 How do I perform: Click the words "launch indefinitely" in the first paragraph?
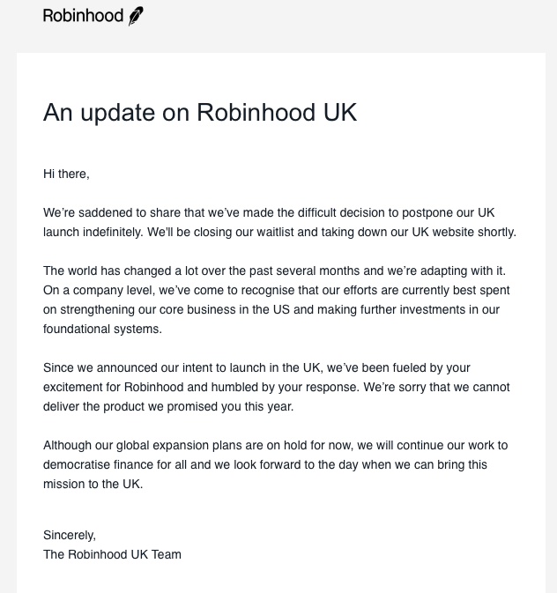click(x=93, y=232)
